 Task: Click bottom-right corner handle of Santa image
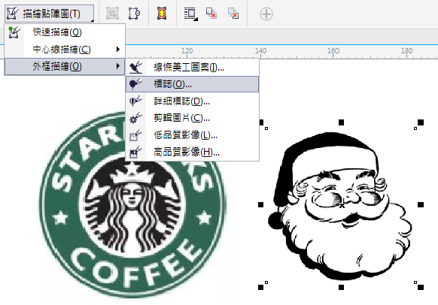tap(421, 287)
